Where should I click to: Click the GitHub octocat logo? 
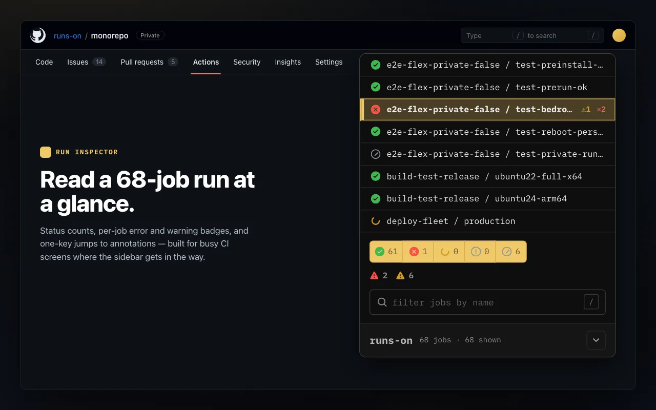[x=38, y=35]
